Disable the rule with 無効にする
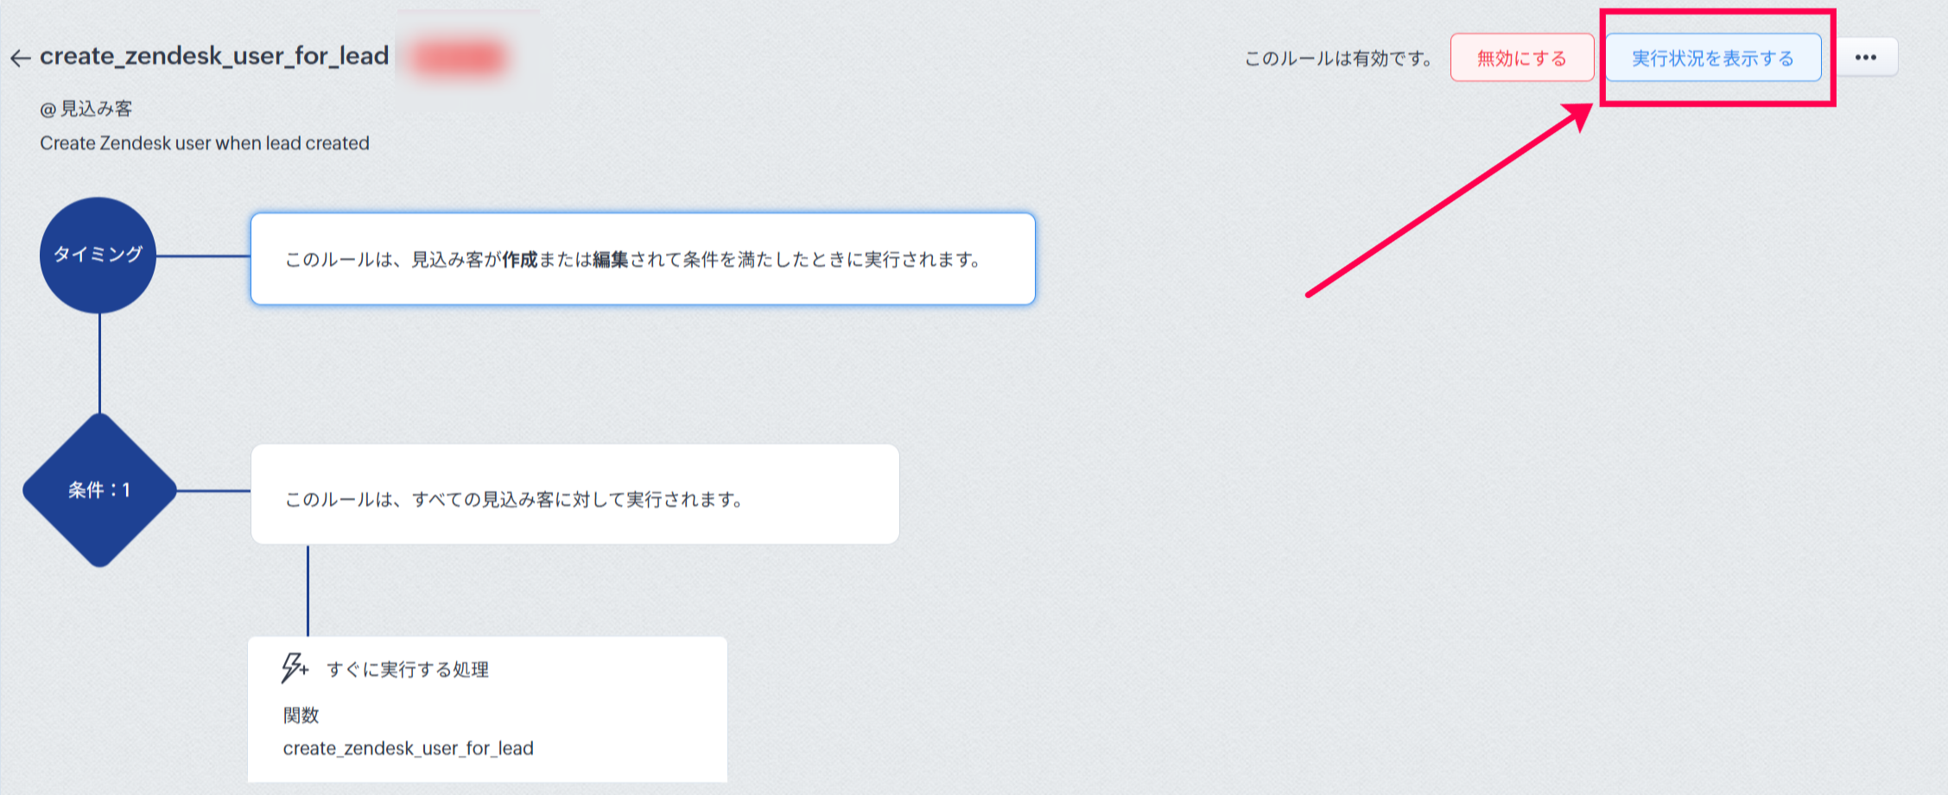 coord(1521,58)
